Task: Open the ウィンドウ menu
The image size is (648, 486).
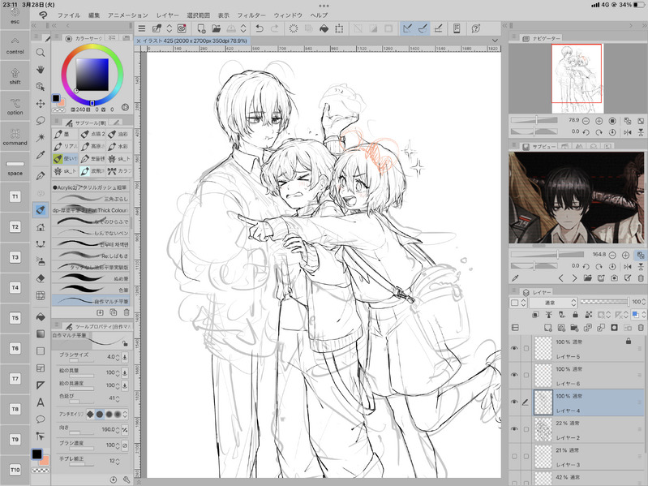Action: click(288, 15)
